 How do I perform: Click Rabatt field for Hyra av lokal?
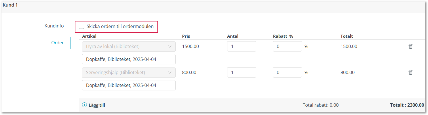coord(287,46)
